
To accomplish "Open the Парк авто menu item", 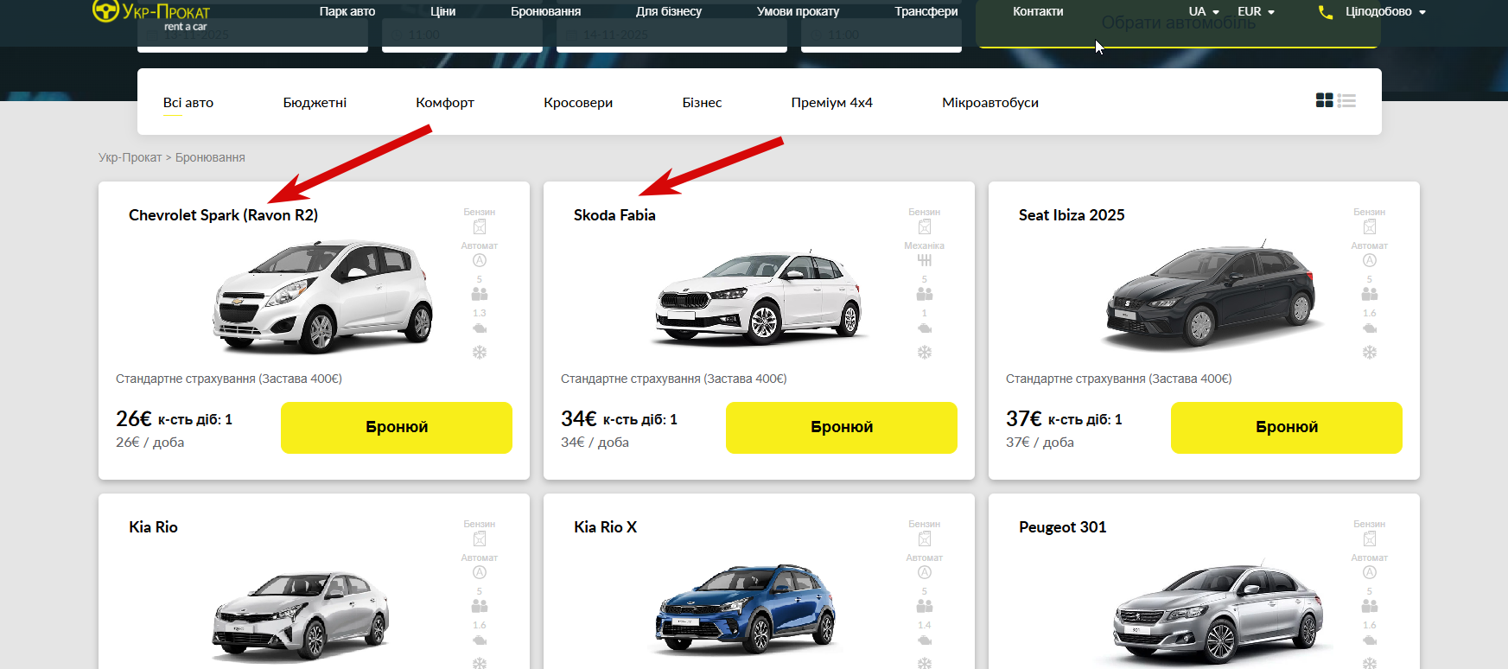I will click(347, 11).
